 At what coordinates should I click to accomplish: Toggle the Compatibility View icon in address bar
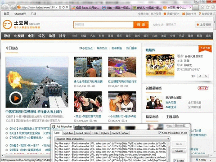click(60, 7)
